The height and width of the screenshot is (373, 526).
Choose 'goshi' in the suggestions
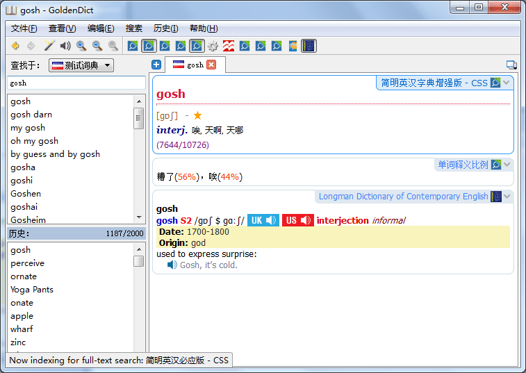[x=70, y=181]
